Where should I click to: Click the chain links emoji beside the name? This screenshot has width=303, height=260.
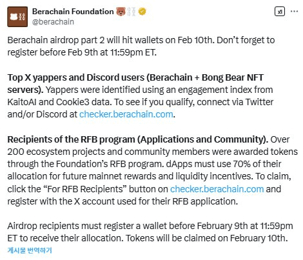tap(132, 12)
